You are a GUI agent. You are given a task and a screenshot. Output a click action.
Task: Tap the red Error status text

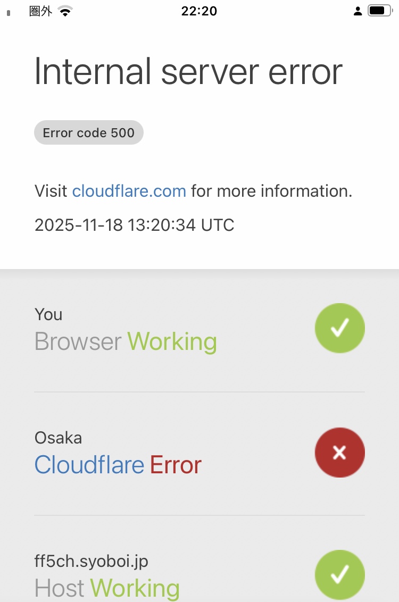[176, 465]
